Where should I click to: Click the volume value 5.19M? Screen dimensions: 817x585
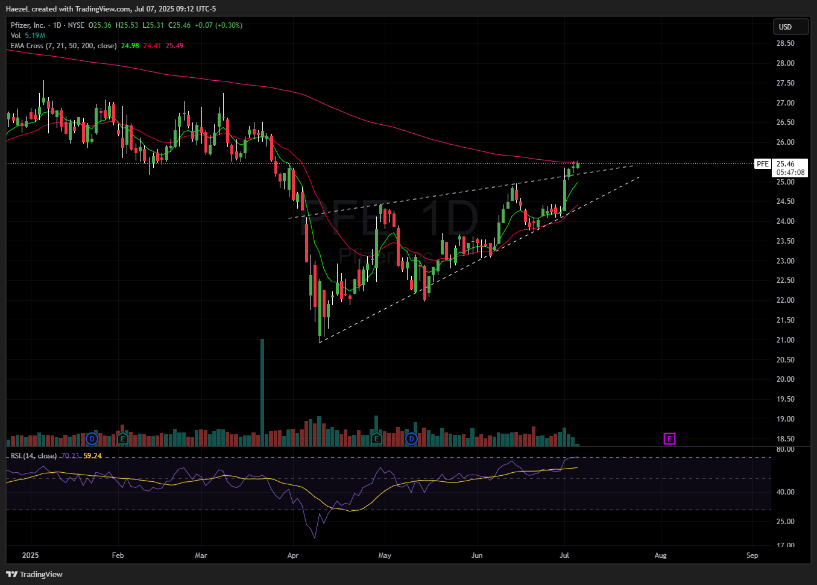point(35,36)
